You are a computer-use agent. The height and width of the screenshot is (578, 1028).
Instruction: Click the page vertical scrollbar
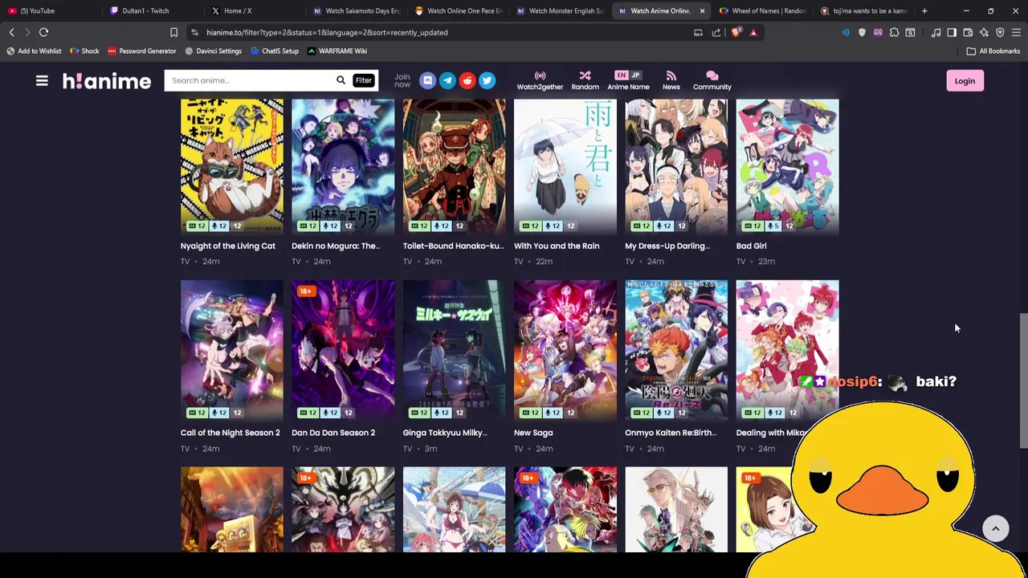(1023, 381)
